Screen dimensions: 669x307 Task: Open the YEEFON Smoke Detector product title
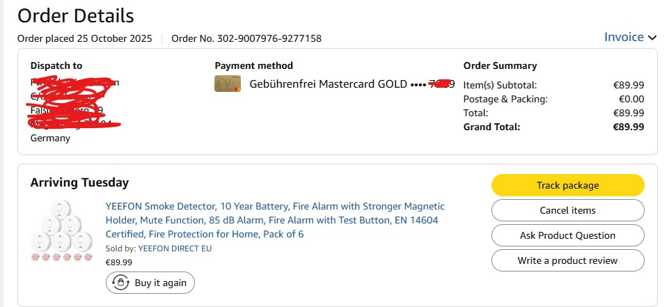point(274,220)
